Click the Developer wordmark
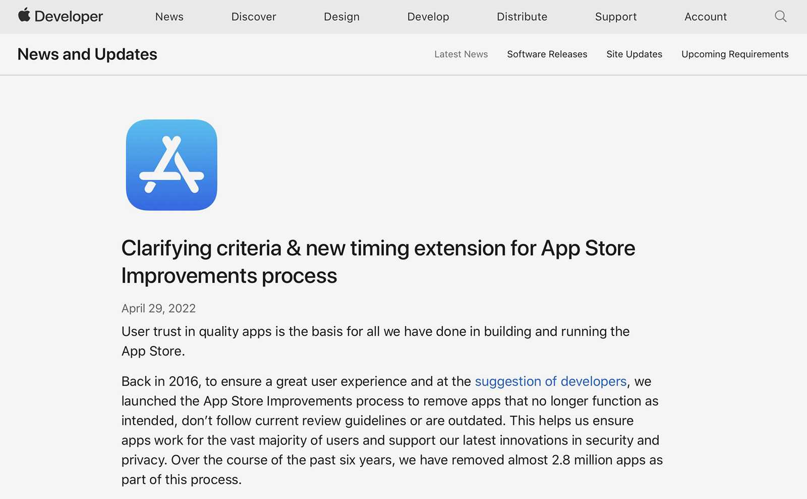Image resolution: width=807 pixels, height=499 pixels. point(69,17)
